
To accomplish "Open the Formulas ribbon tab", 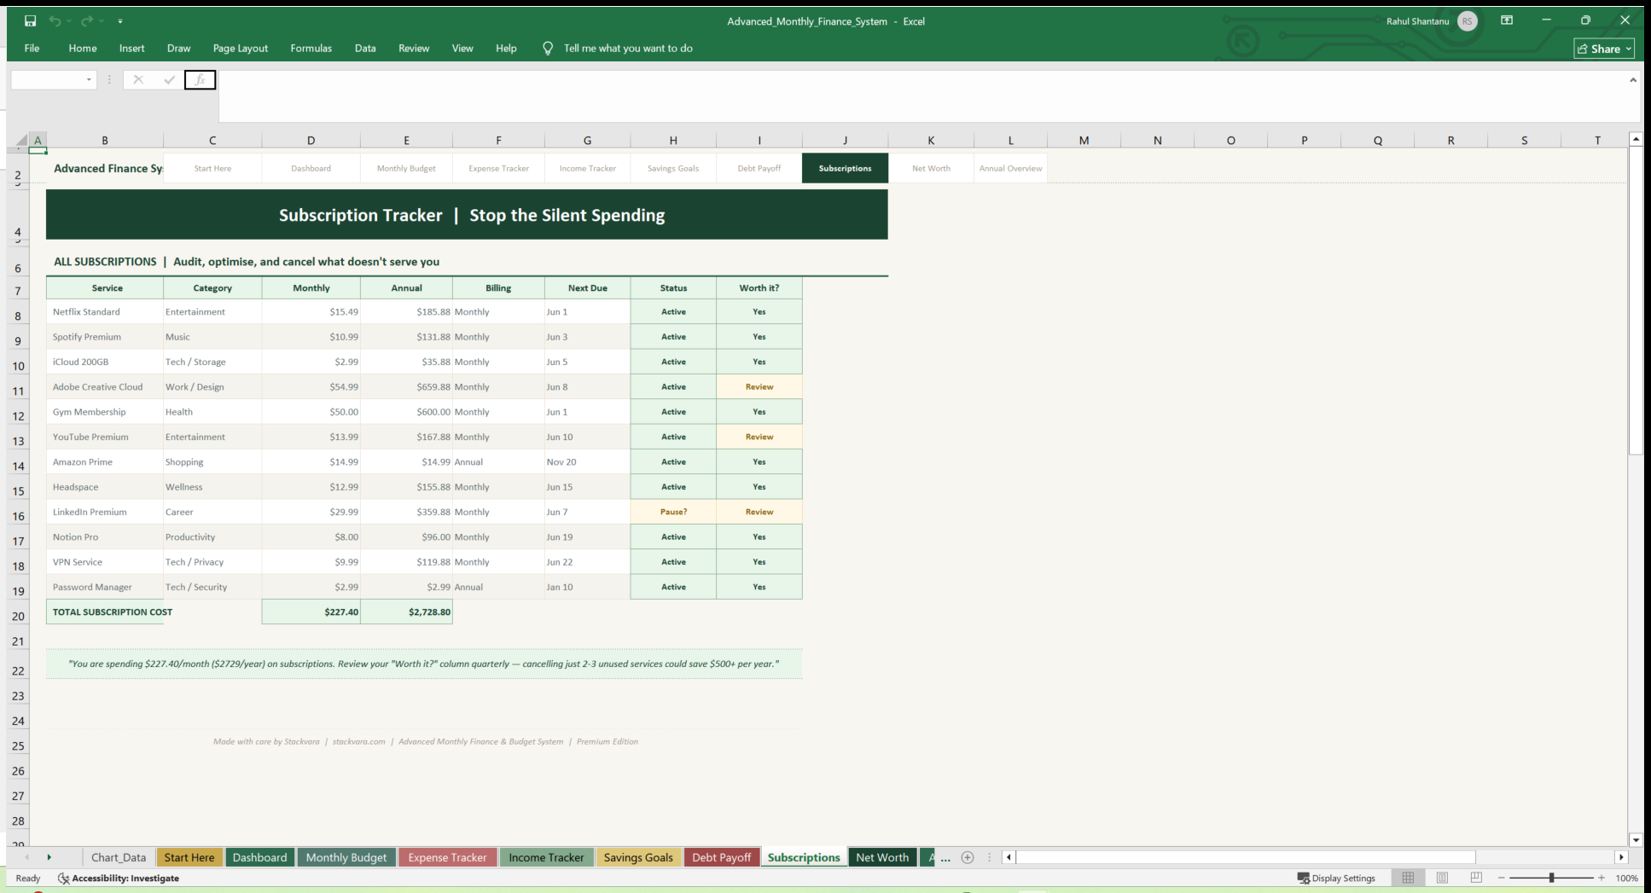I will [311, 49].
